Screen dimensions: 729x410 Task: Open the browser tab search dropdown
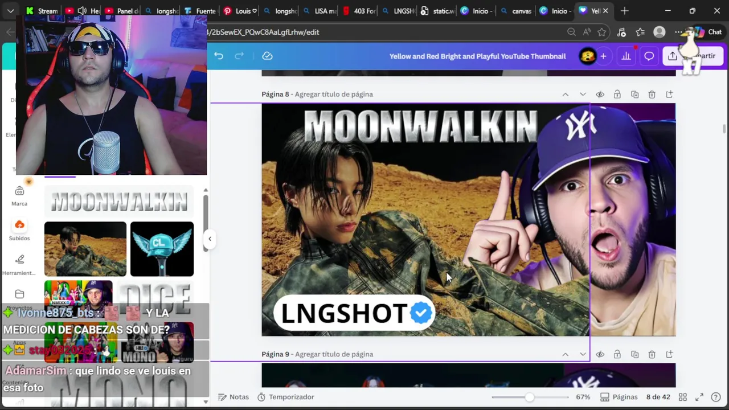click(x=11, y=11)
